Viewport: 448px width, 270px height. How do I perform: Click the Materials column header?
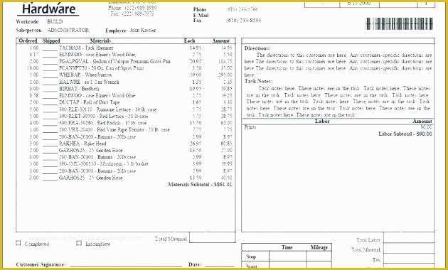(100, 40)
